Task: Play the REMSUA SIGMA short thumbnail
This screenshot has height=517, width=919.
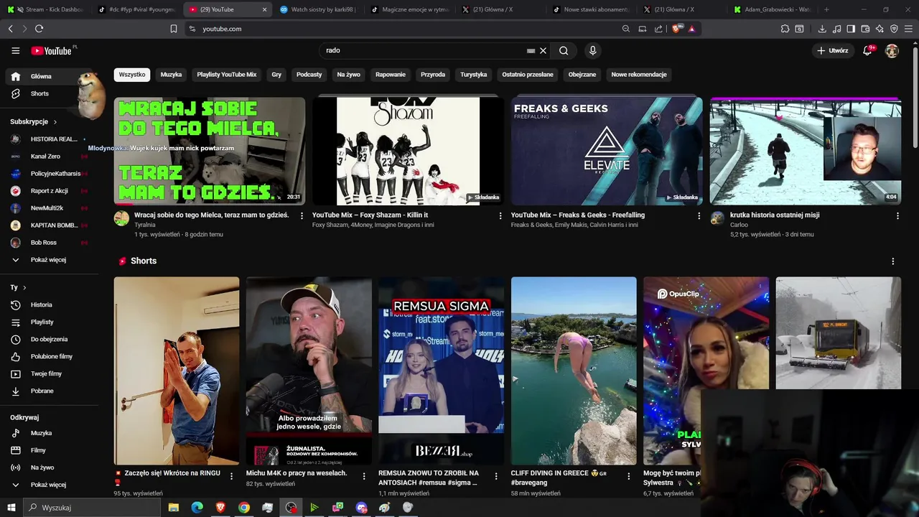Action: (x=441, y=371)
